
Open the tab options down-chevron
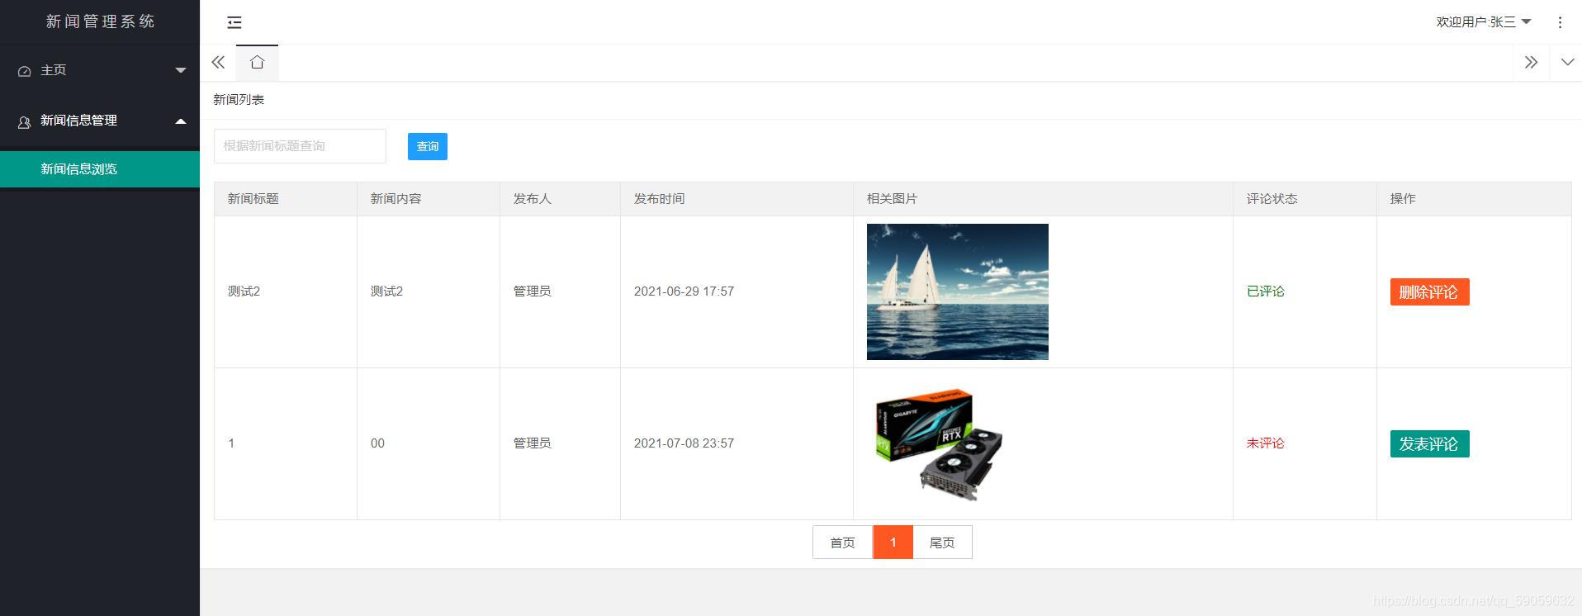(1566, 63)
